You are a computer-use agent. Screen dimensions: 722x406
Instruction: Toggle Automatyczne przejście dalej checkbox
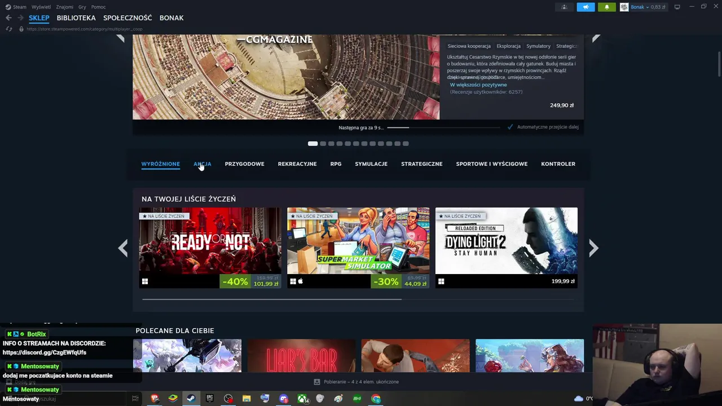(x=510, y=127)
